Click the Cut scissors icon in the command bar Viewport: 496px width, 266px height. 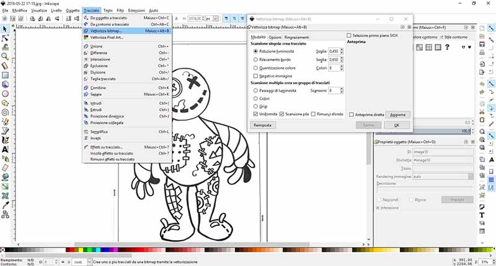click(482, 112)
